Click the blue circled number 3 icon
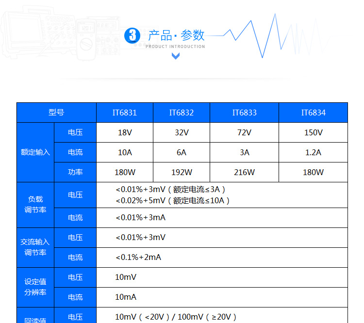The image size is (364, 323). coord(132,35)
